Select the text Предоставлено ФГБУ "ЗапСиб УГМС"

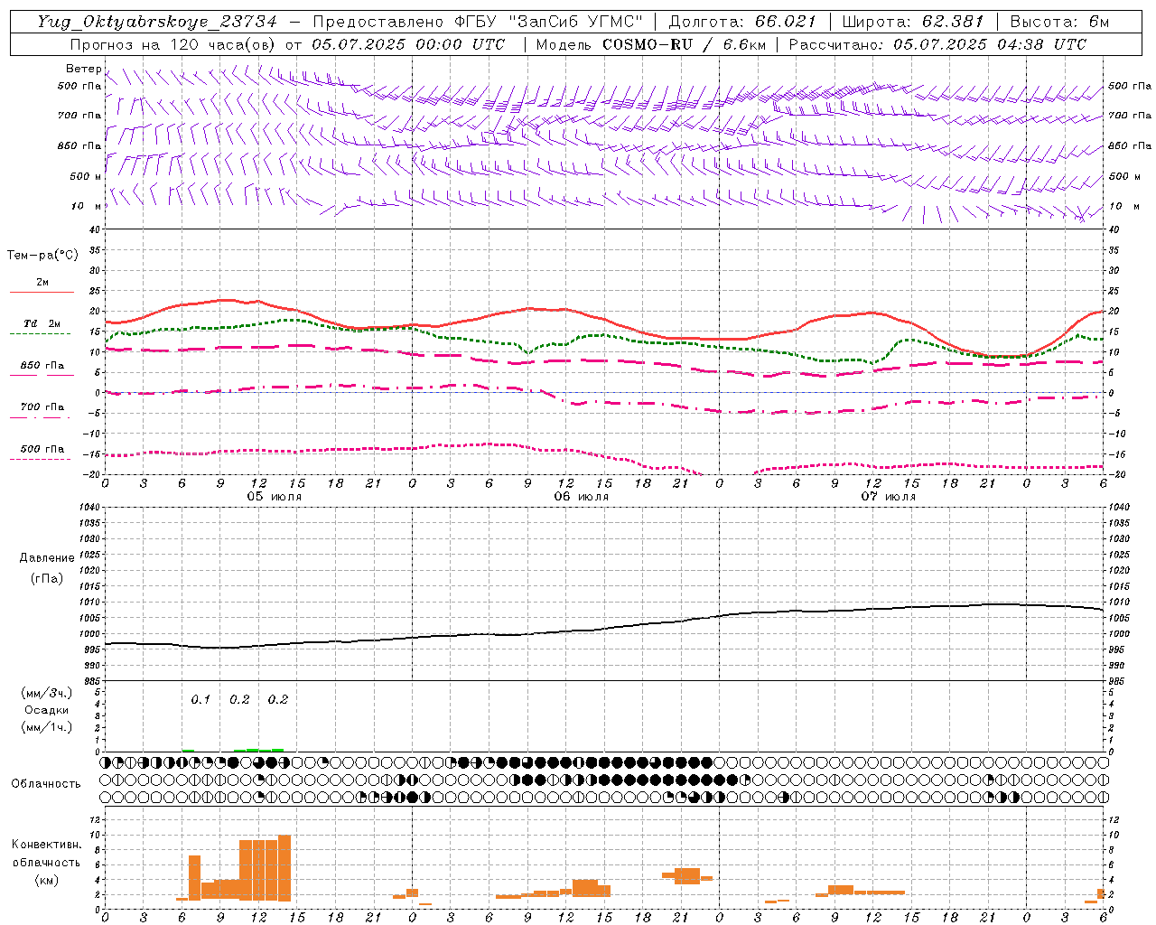[477, 22]
